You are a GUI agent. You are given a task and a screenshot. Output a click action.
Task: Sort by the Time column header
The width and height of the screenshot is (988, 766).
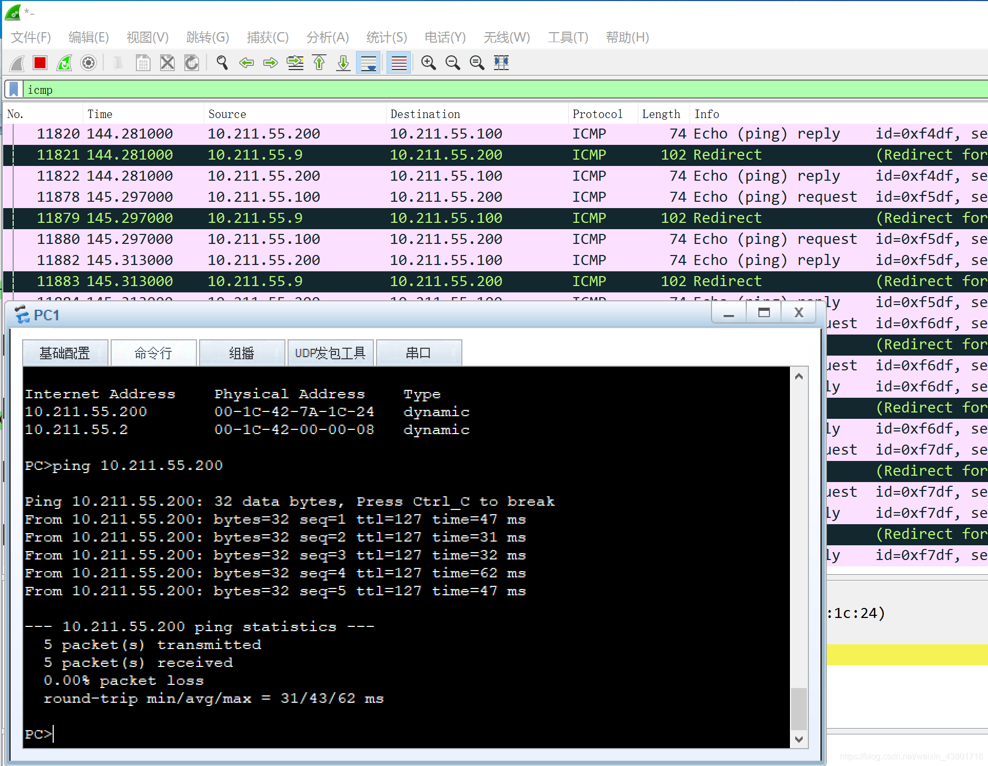click(143, 114)
